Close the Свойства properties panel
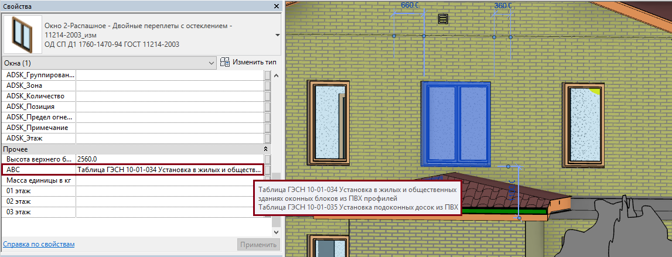 tap(277, 6)
